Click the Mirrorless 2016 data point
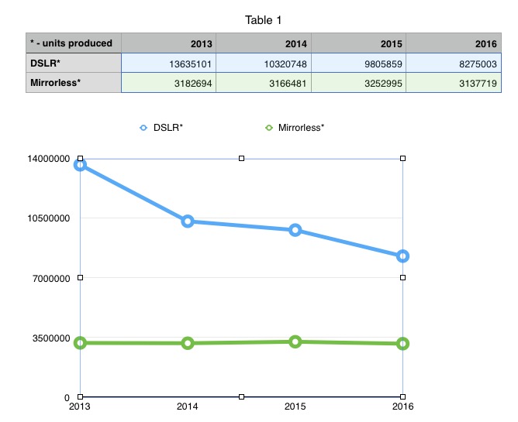 [402, 344]
